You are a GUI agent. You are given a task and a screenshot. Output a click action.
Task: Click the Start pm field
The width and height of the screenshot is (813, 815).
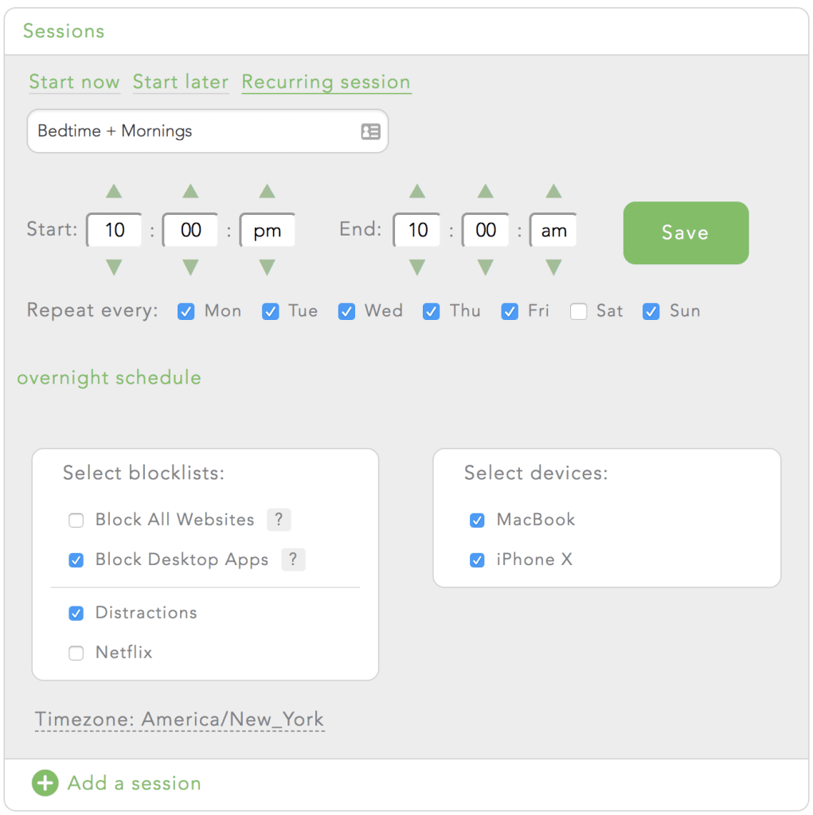268,230
